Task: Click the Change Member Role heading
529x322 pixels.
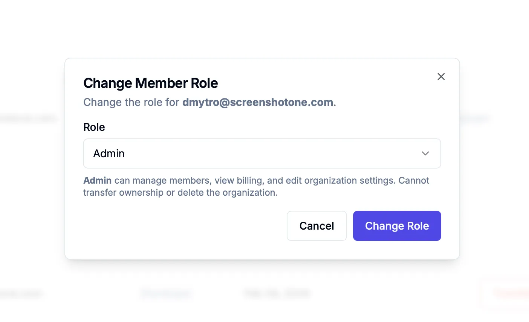Action: tap(150, 83)
